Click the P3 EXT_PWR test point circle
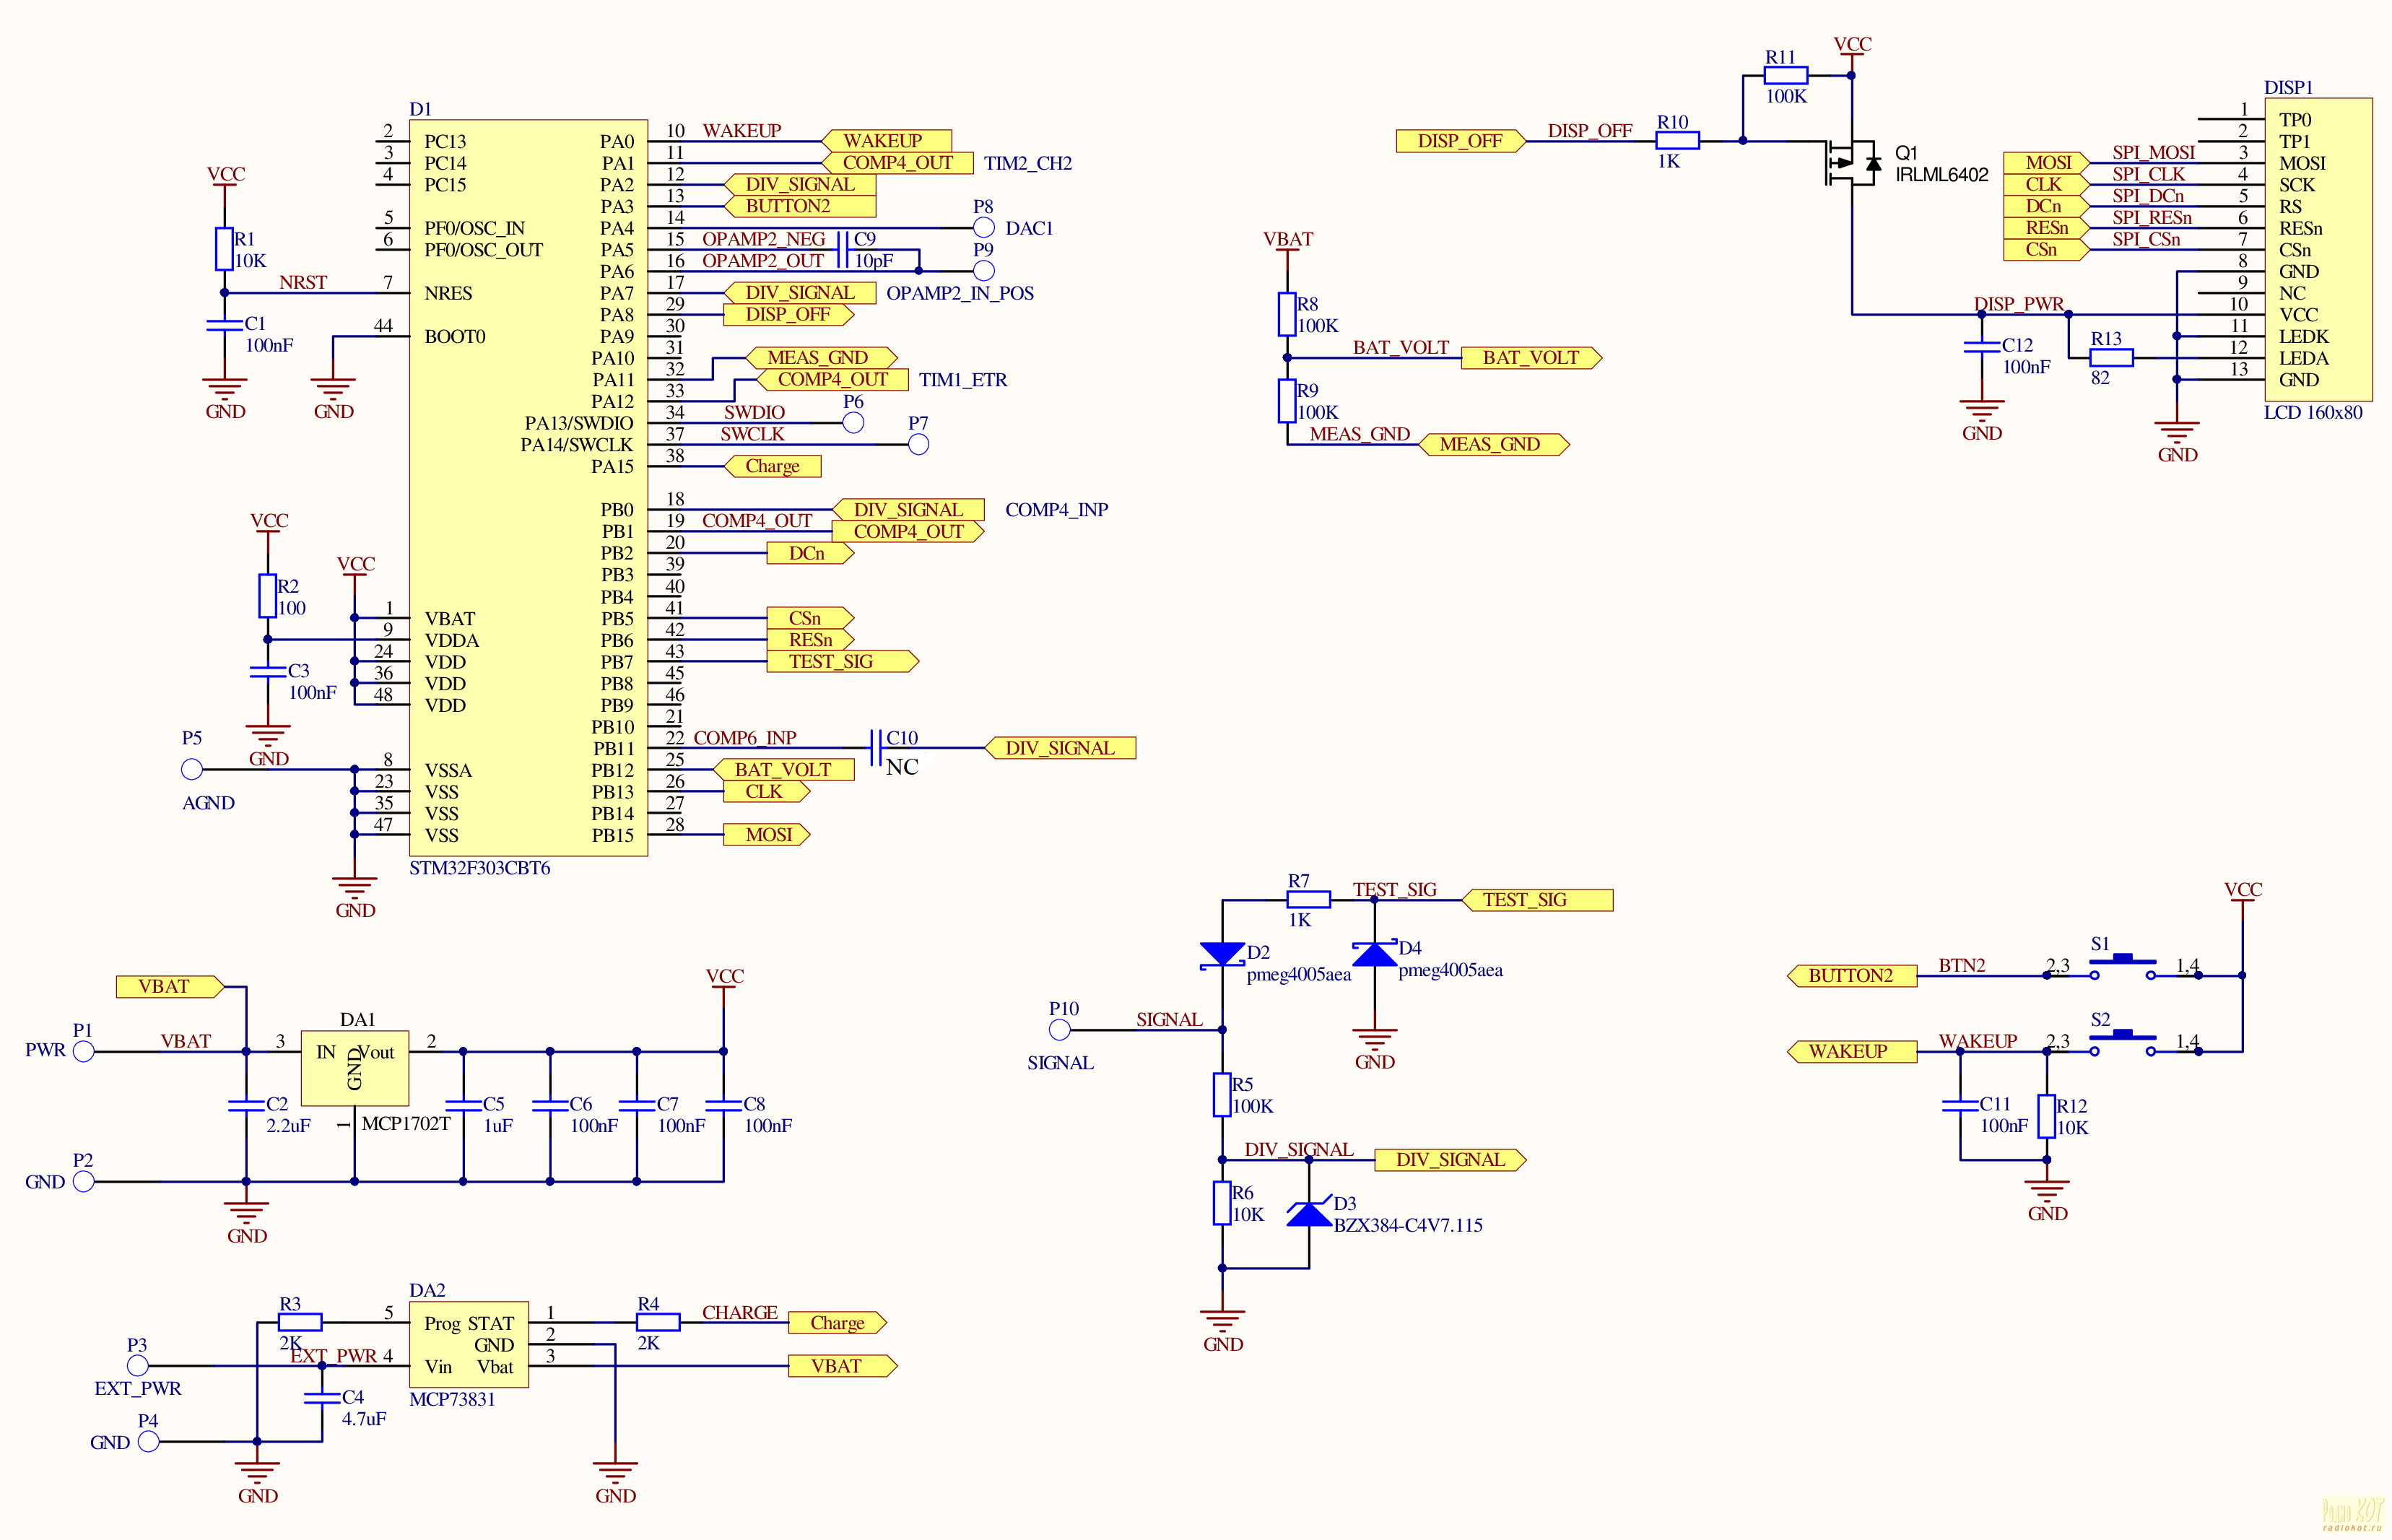The width and height of the screenshot is (2392, 1540). tap(138, 1366)
